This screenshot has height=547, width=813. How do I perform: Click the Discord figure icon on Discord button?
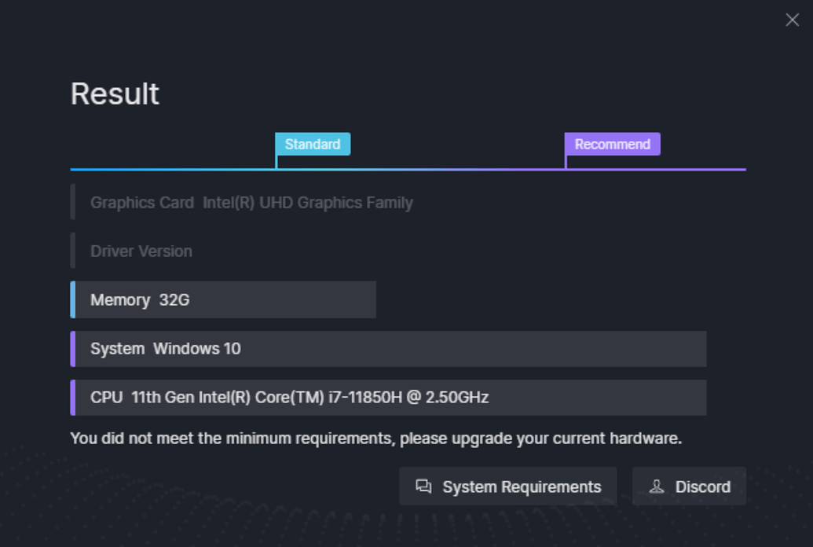point(657,486)
